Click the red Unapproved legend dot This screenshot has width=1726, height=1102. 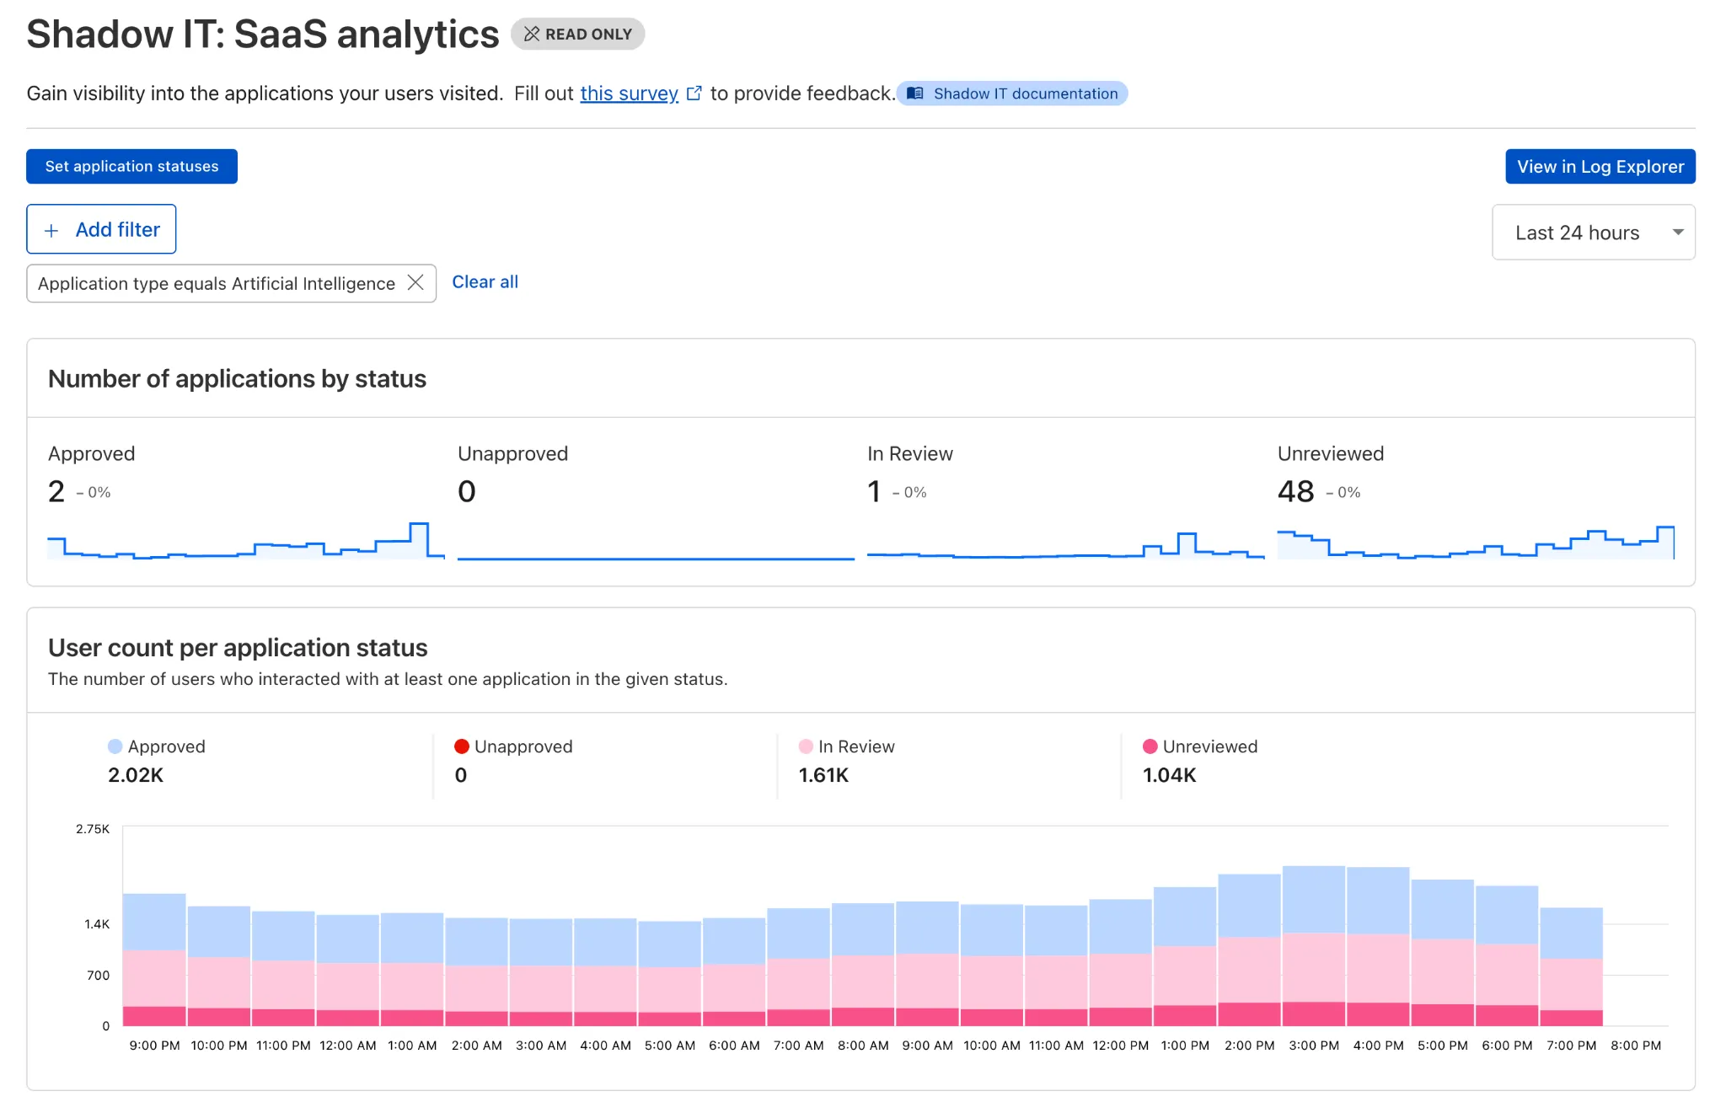pos(462,746)
